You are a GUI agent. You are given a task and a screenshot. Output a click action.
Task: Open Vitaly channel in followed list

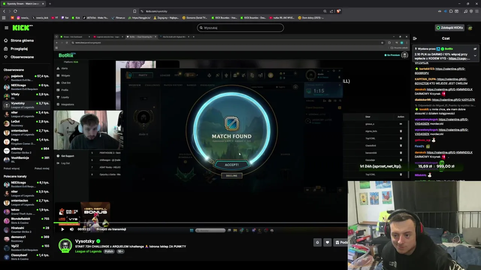point(26,96)
